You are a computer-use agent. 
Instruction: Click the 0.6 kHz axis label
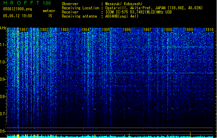click(x=3, y=131)
